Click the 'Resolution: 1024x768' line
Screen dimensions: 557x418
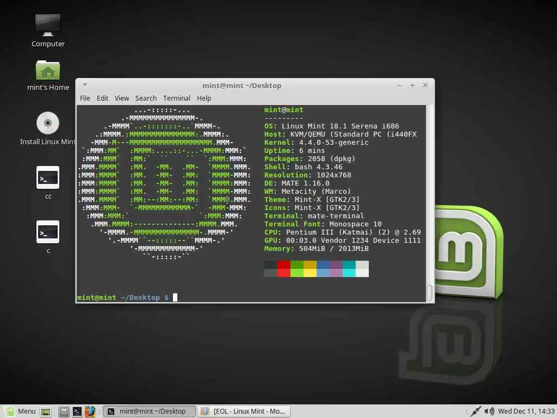307,175
